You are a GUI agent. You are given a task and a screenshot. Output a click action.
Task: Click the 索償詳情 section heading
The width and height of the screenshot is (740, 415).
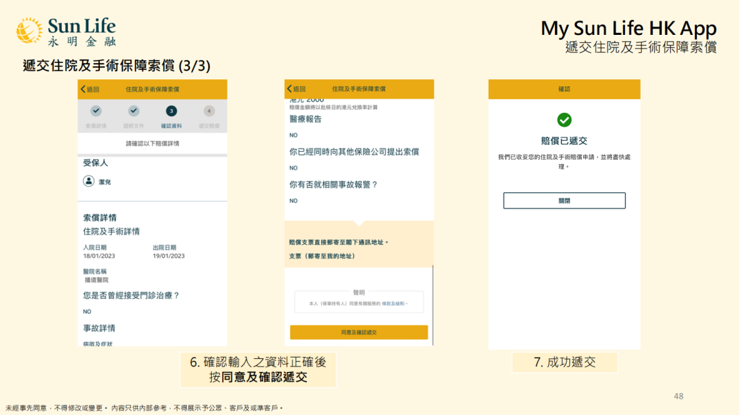click(x=99, y=217)
